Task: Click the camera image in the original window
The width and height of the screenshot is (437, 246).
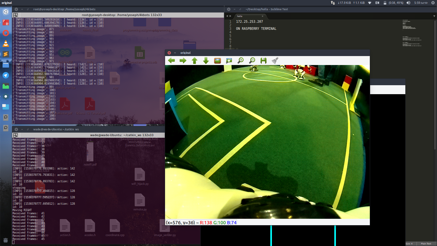Action: pyautogui.click(x=267, y=142)
